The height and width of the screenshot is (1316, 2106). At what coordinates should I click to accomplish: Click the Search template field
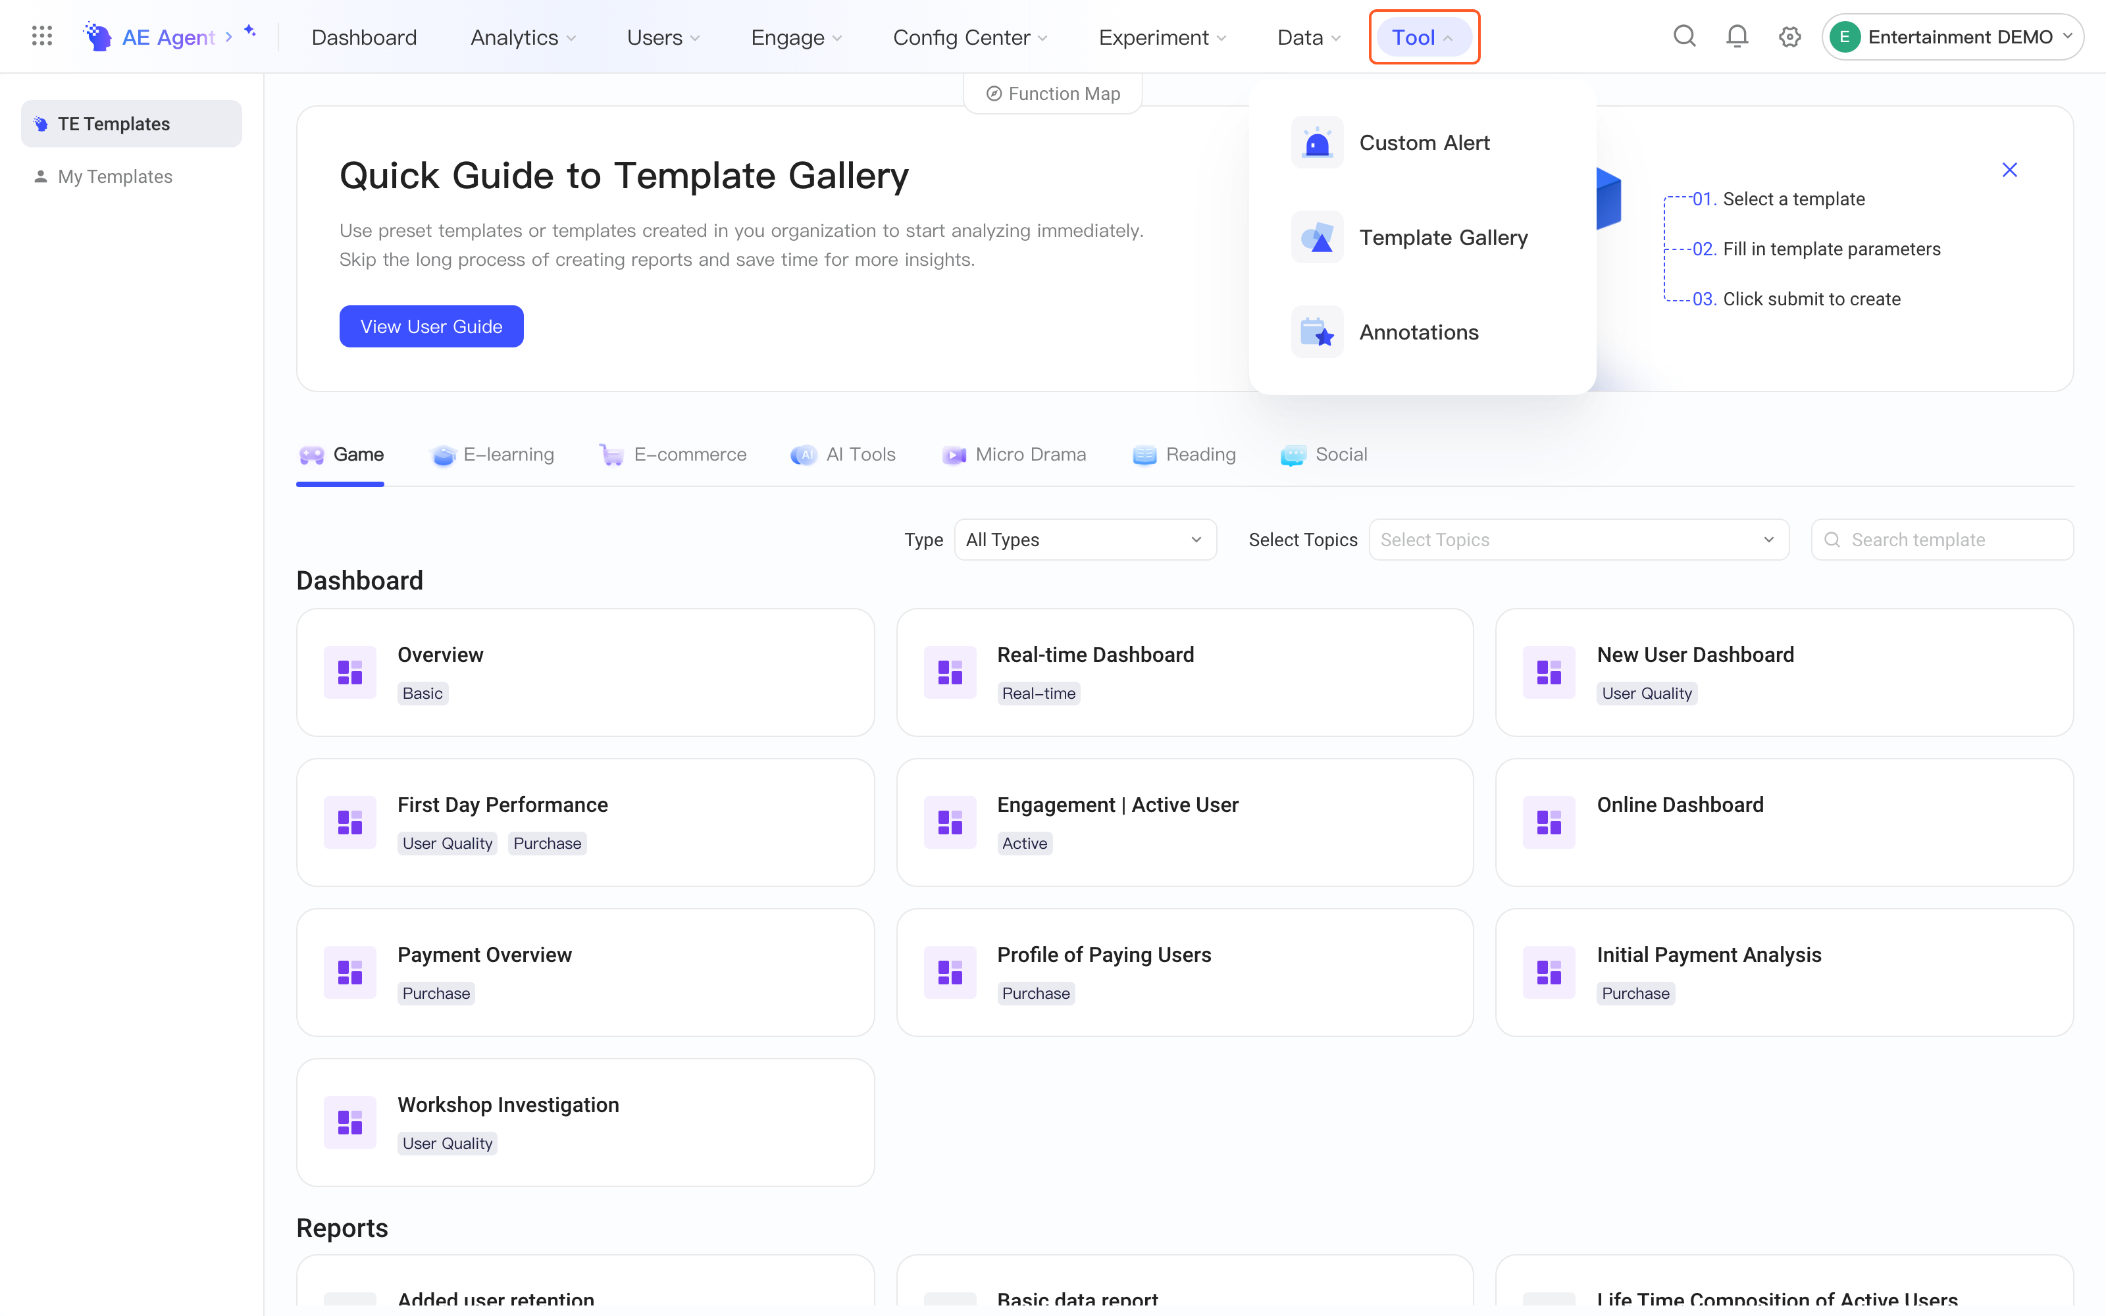pyautogui.click(x=1942, y=540)
